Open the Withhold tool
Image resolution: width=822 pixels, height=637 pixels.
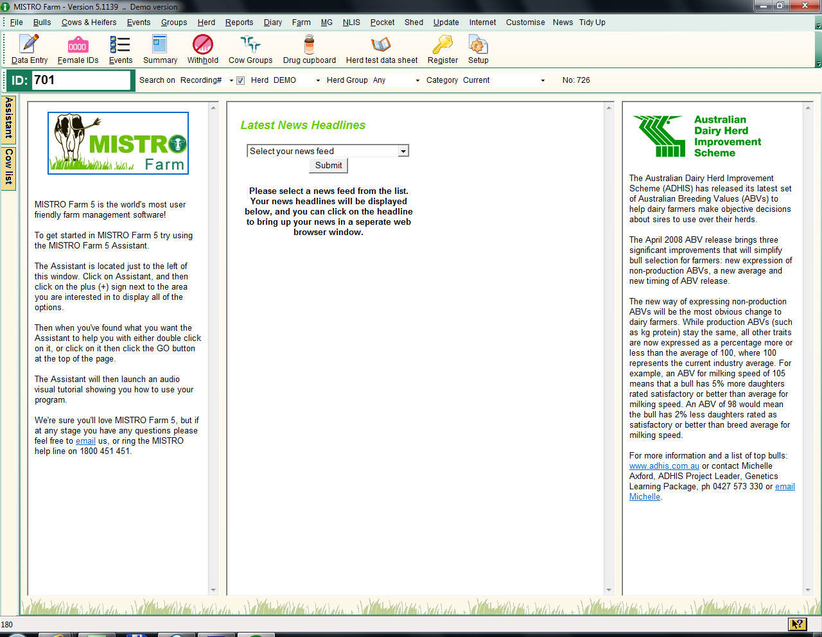pos(203,49)
